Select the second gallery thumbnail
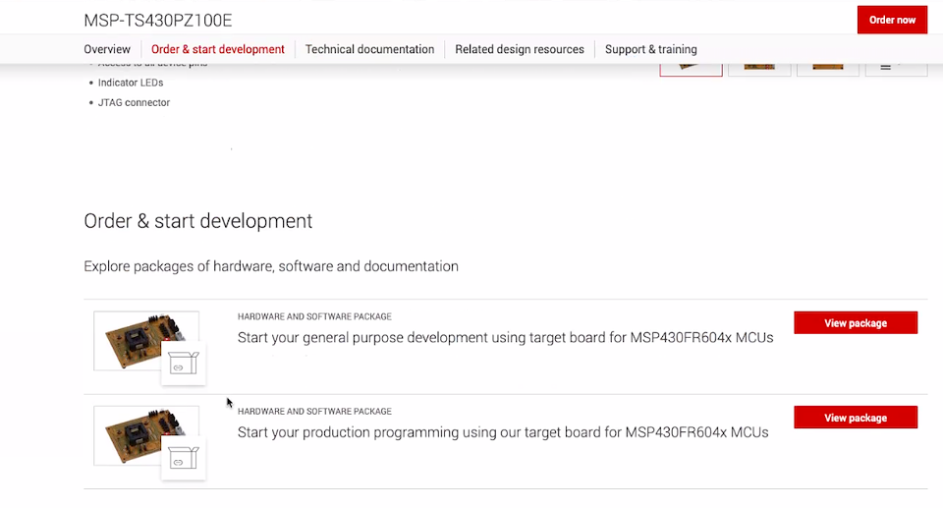Screen dimensions: 943x508 click(759, 67)
